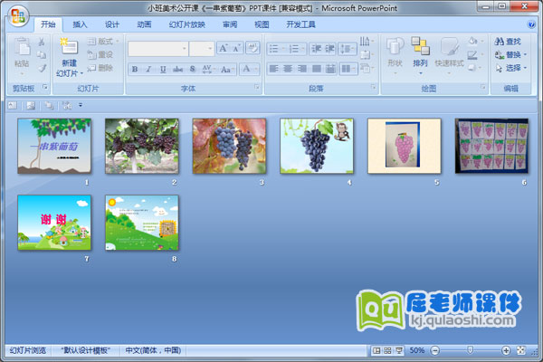The width and height of the screenshot is (543, 362).
Task: Toggle Bold formatting
Action: [135, 69]
